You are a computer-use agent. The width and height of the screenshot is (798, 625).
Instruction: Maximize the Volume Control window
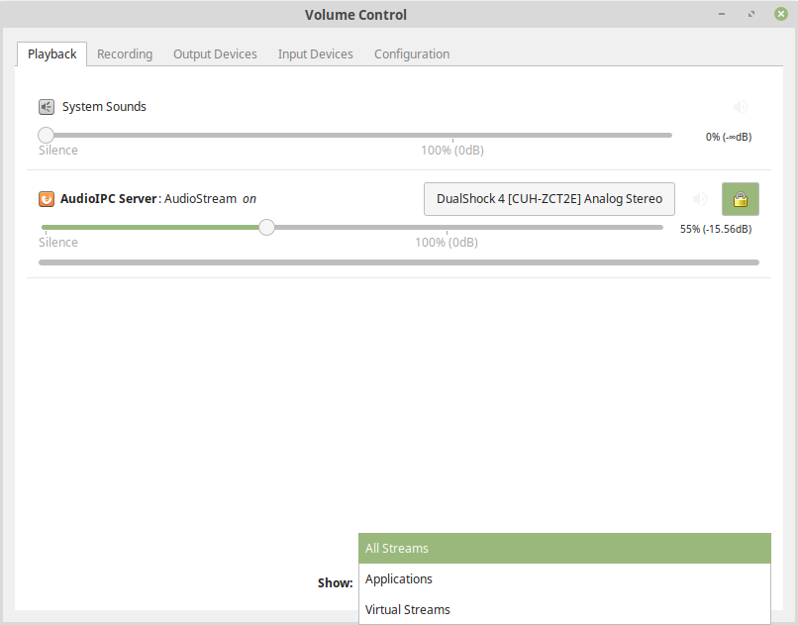(751, 14)
